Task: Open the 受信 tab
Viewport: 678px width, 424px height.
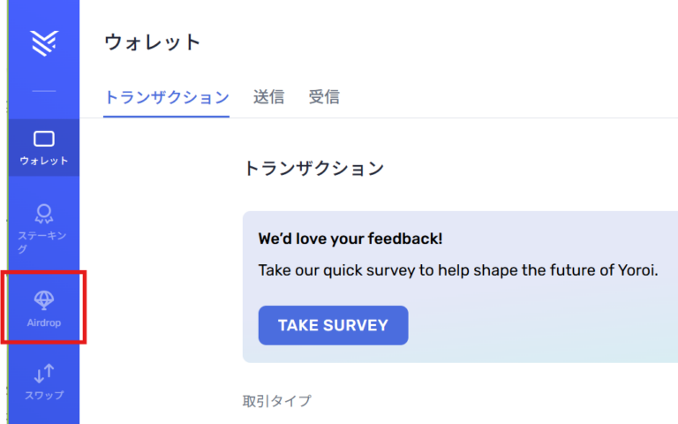Action: [x=324, y=97]
